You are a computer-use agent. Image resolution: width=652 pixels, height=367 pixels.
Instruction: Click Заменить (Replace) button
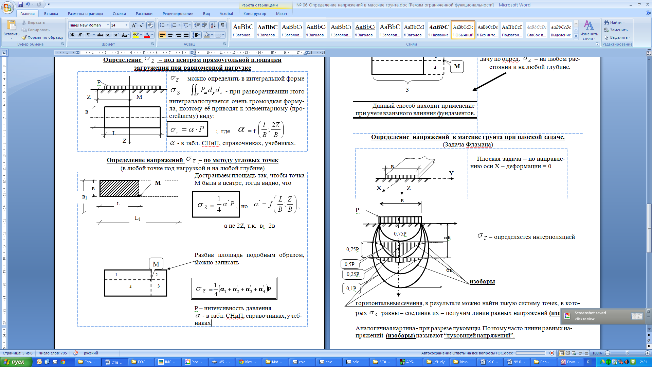[x=616, y=30]
